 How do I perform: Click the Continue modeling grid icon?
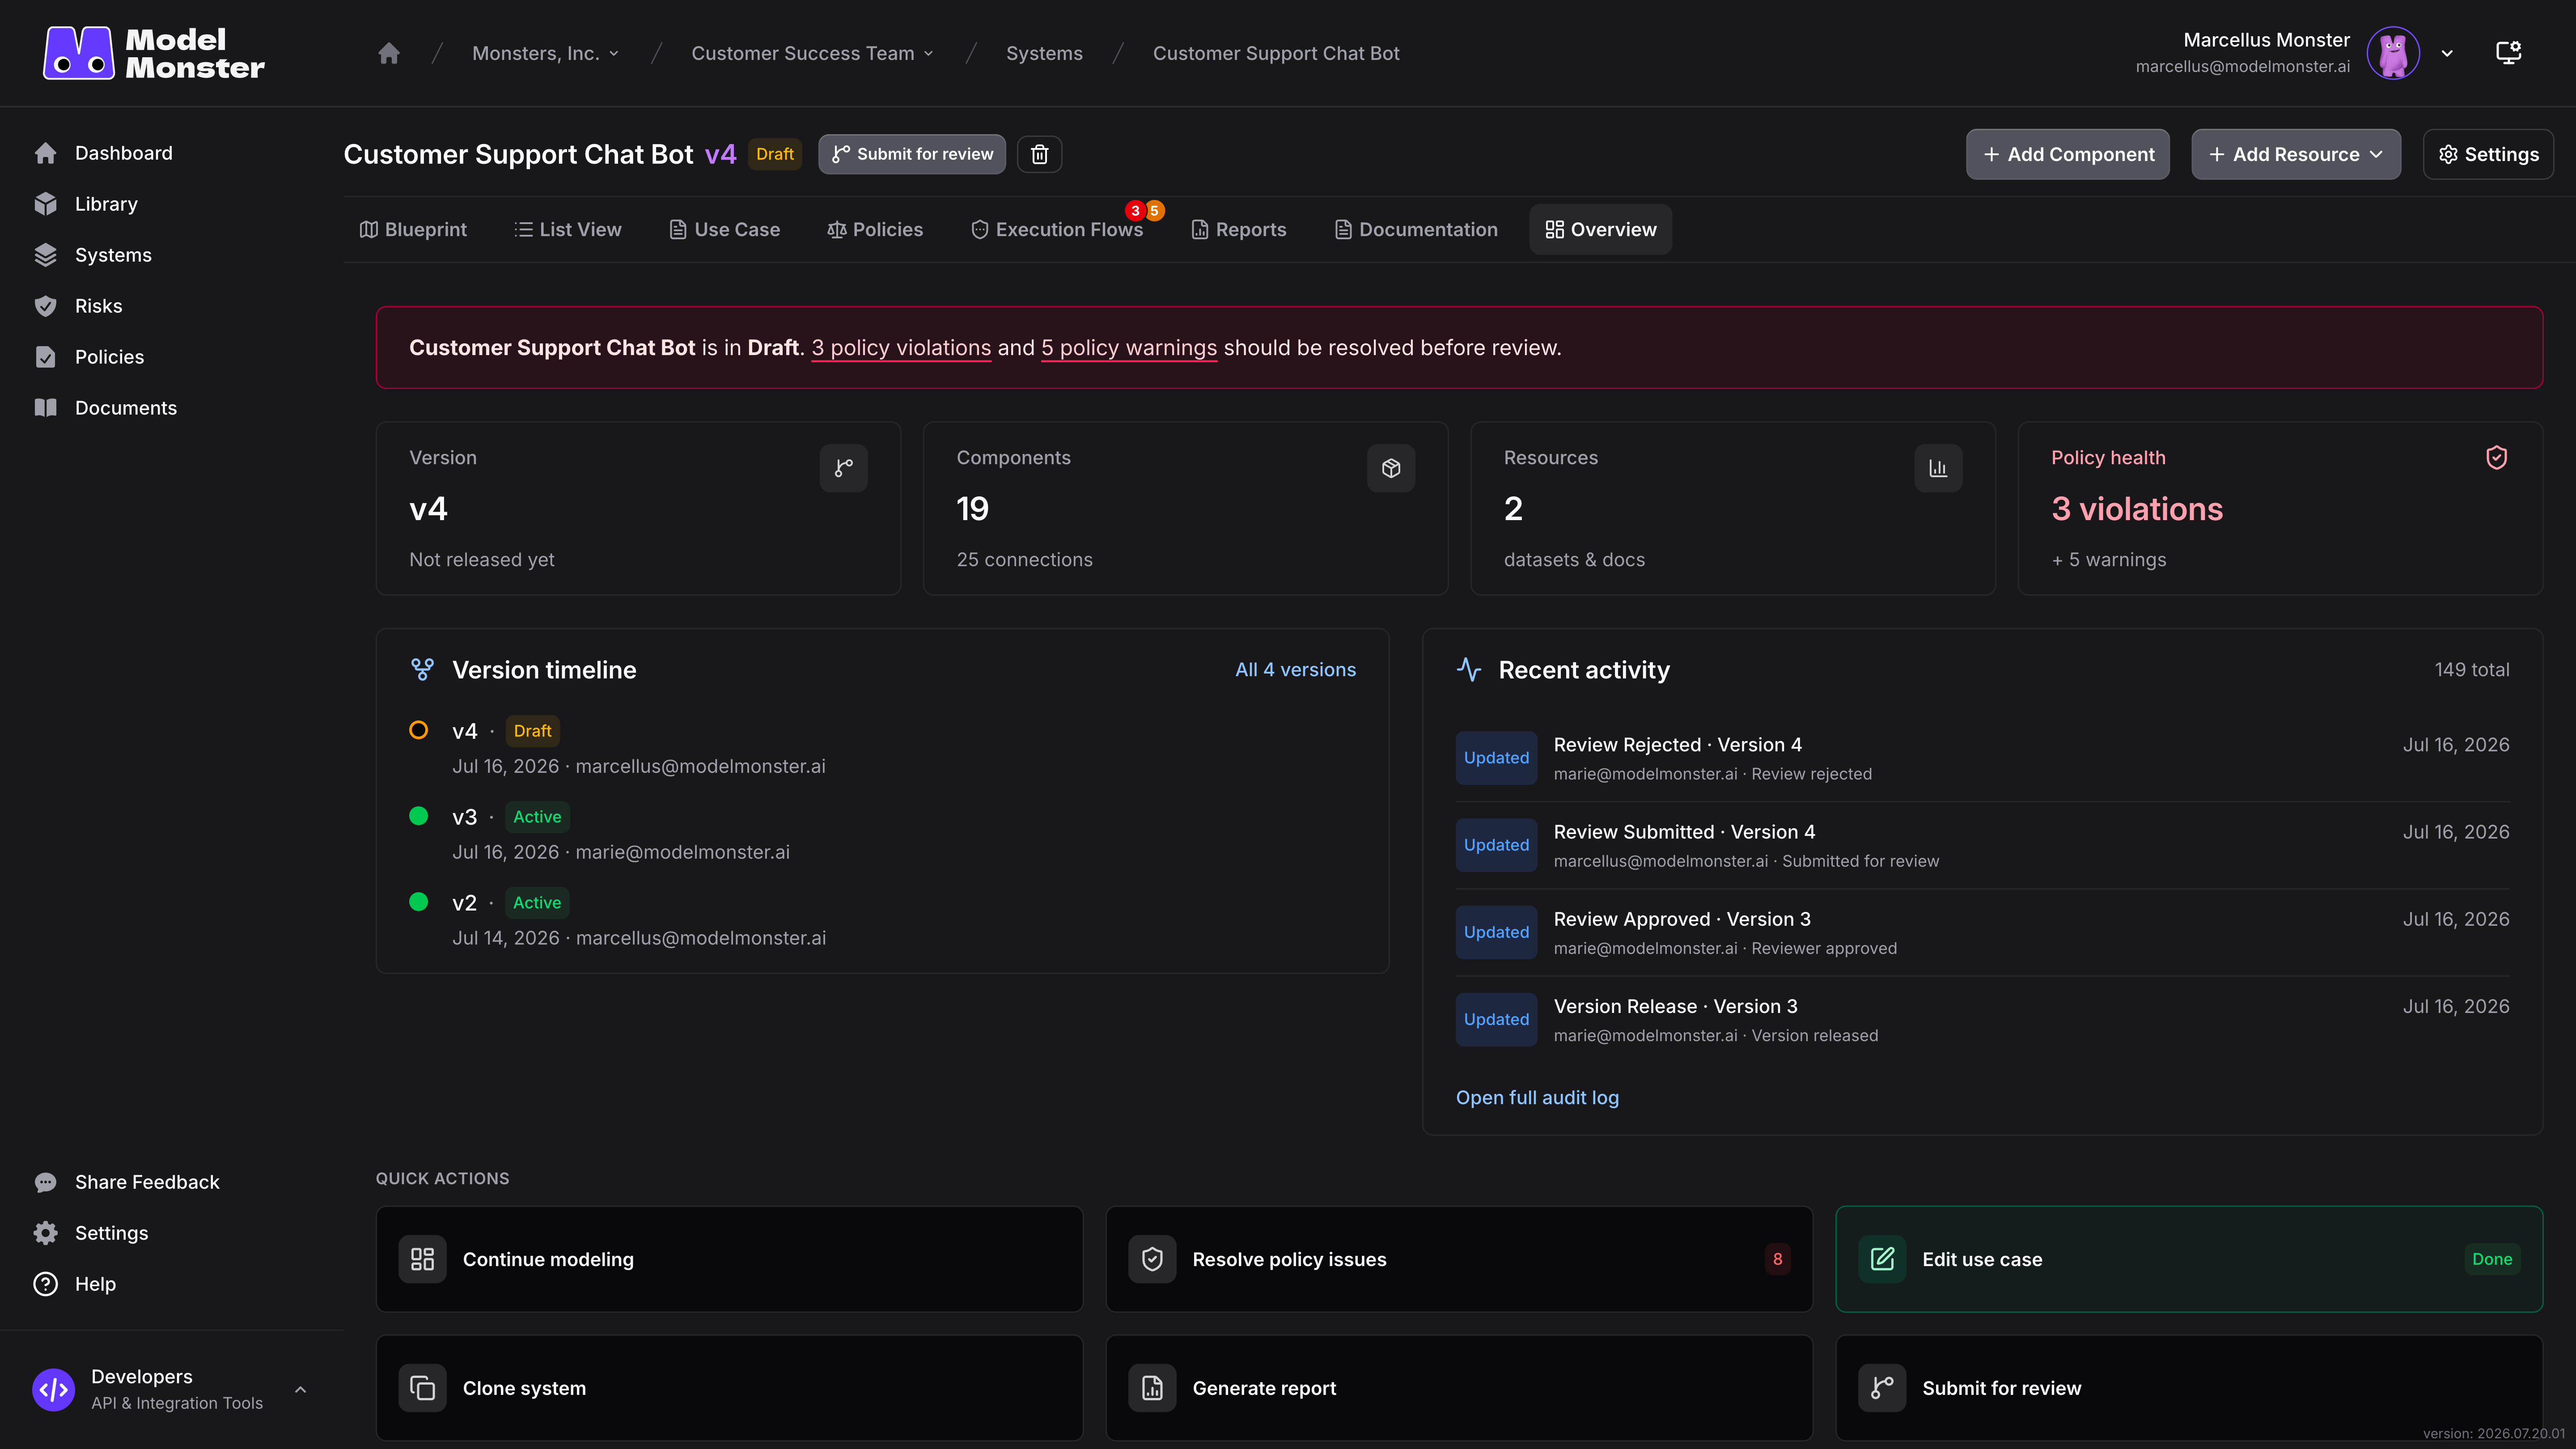pyautogui.click(x=422, y=1259)
